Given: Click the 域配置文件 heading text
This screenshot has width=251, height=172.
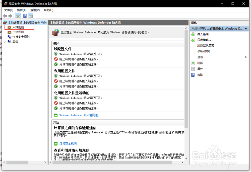Looking at the screenshot, I should pyautogui.click(x=62, y=49).
